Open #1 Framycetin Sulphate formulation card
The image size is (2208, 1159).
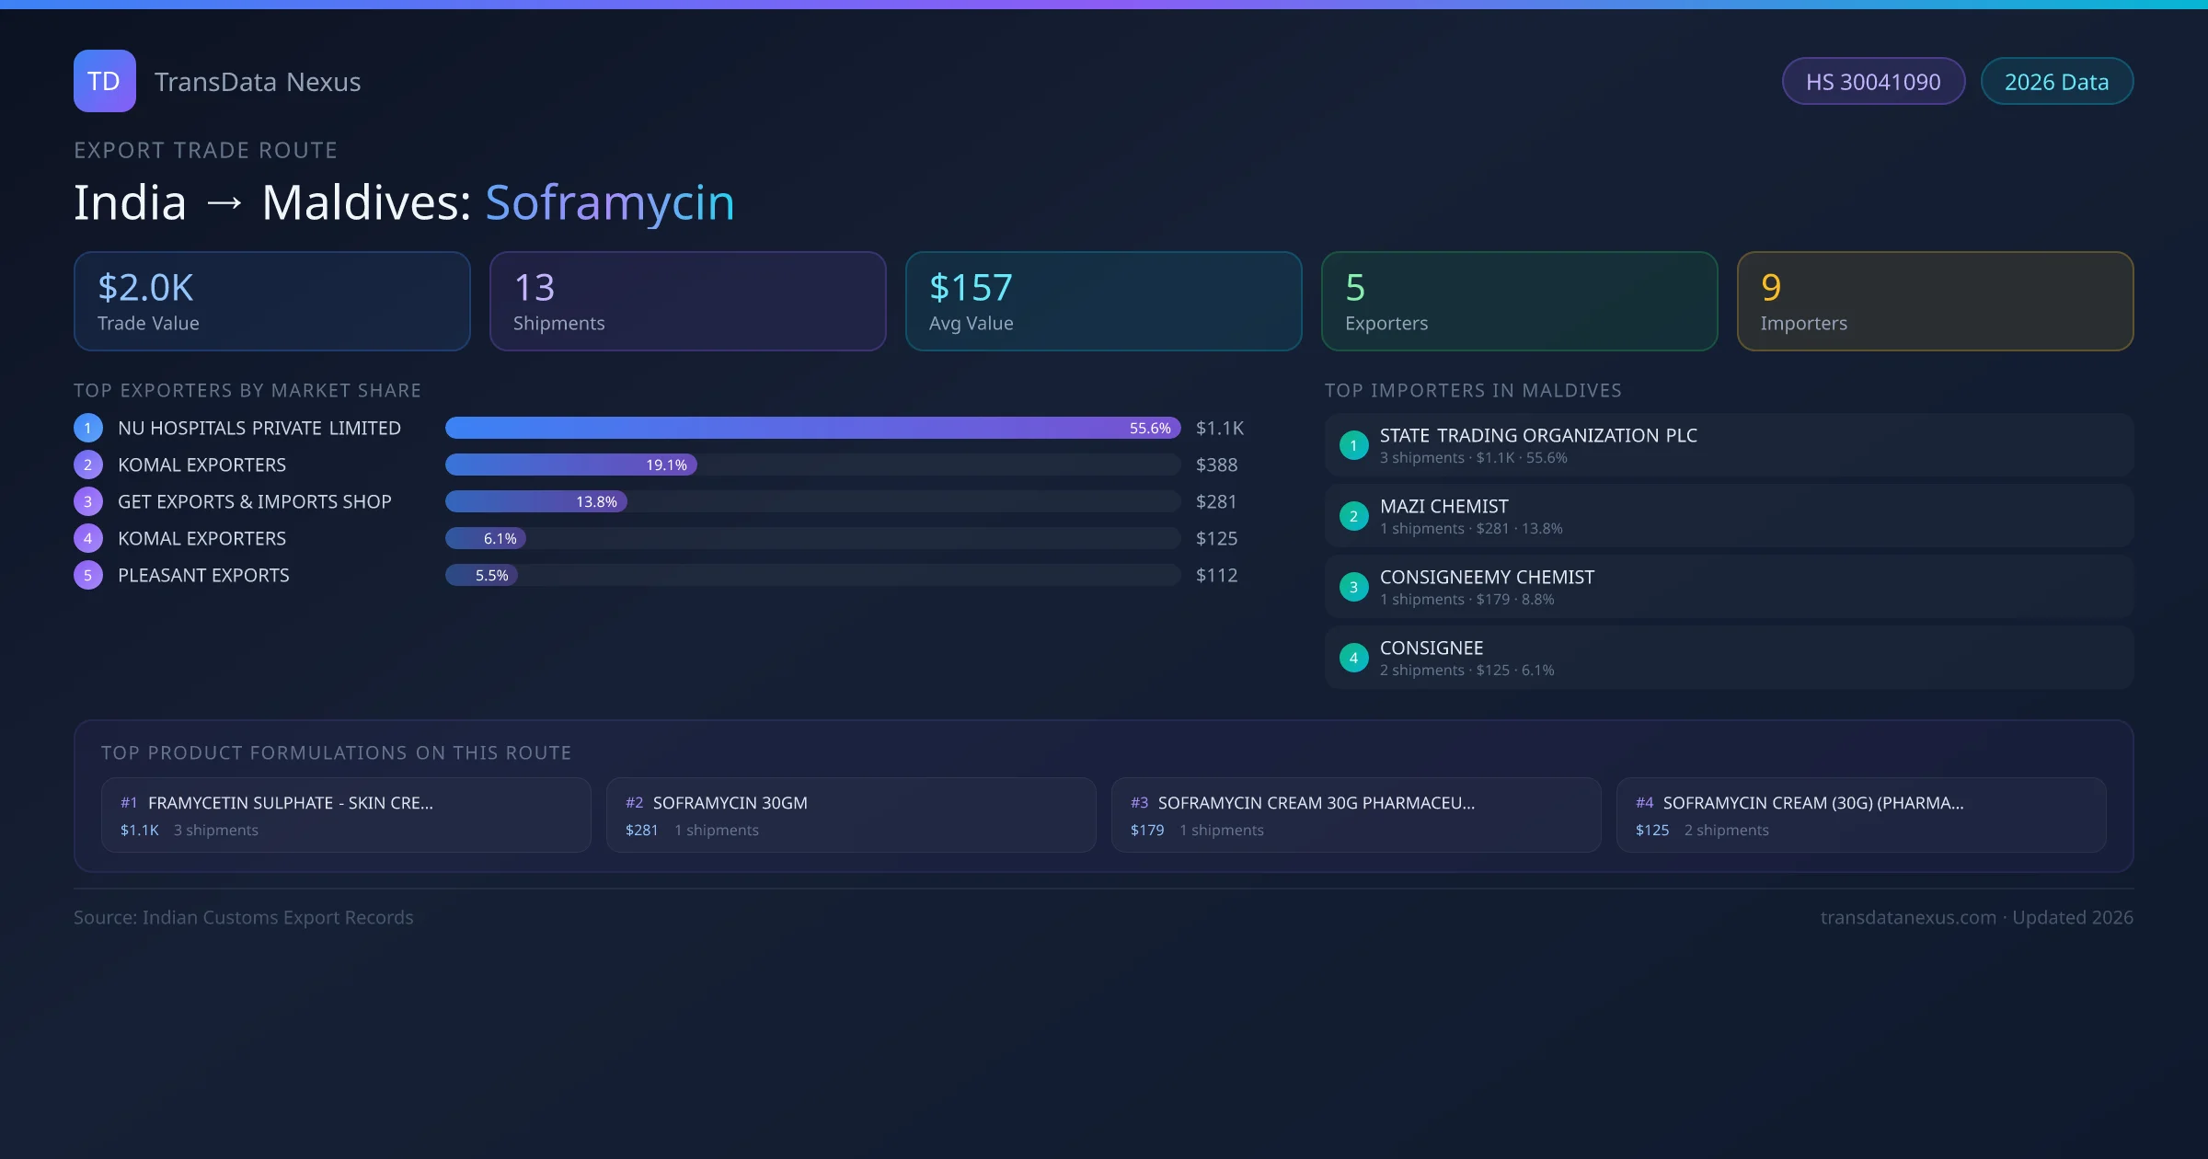[346, 815]
